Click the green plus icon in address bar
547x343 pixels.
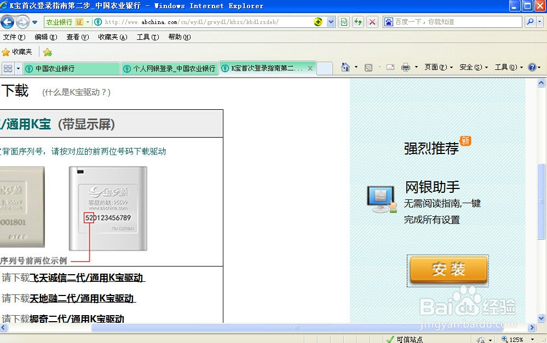pos(318,22)
